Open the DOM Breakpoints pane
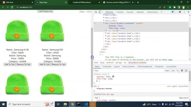191x107 pixels. tap(145, 67)
